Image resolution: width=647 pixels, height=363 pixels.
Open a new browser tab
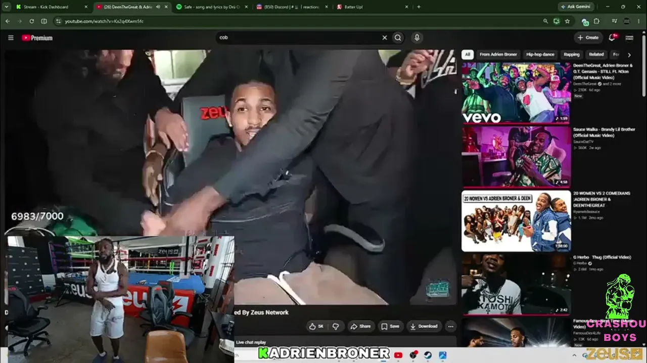tap(419, 7)
